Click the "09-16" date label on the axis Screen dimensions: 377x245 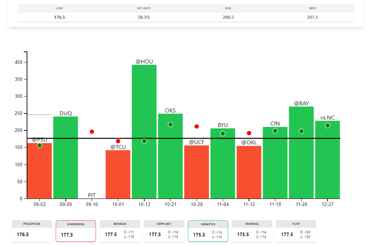pos(92,205)
